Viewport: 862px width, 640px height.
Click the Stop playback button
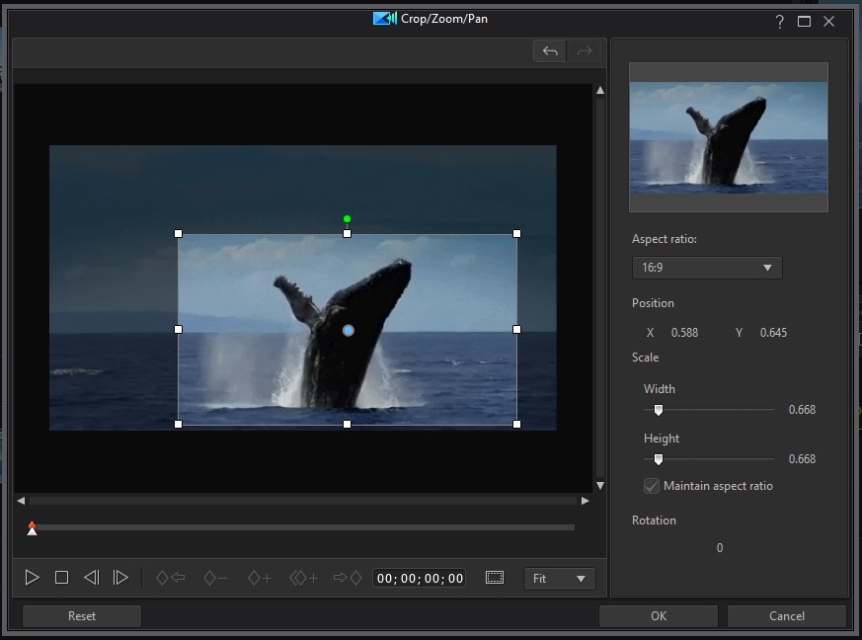pos(61,578)
